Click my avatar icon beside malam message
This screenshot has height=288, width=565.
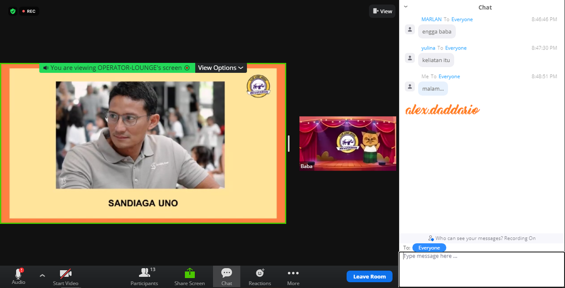410,87
